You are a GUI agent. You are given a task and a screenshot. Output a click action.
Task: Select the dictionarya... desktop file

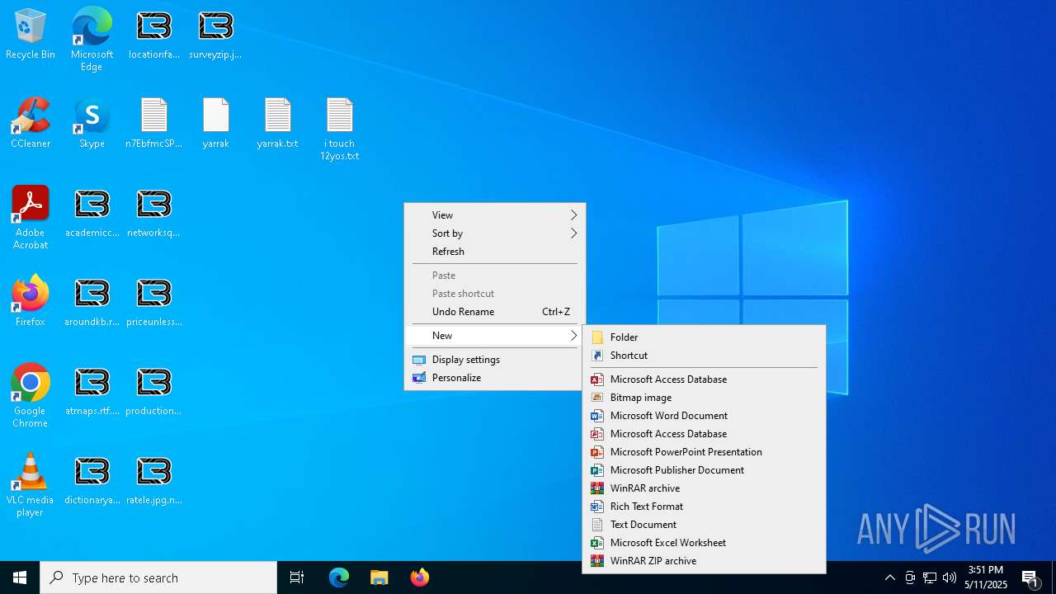click(92, 480)
